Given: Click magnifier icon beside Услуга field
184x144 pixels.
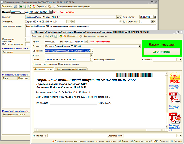Looking at the screenshot, I should tap(92, 55).
